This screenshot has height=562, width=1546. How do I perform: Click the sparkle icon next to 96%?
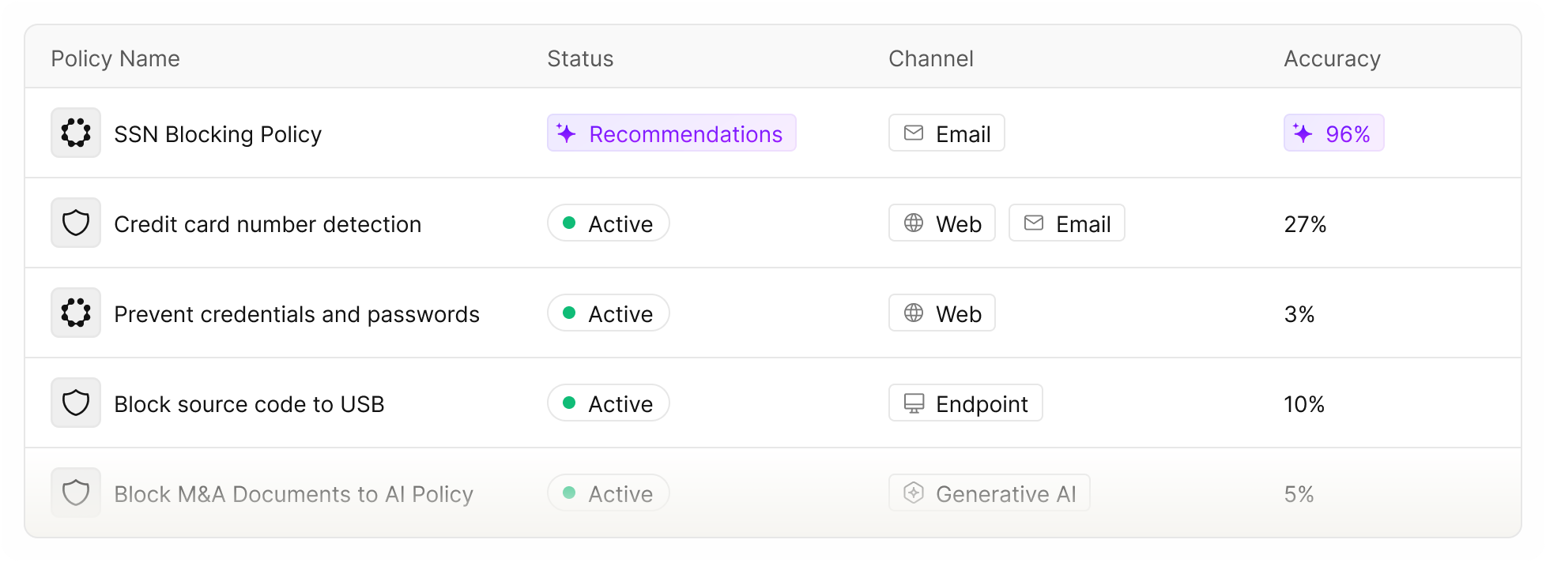[x=1303, y=133]
